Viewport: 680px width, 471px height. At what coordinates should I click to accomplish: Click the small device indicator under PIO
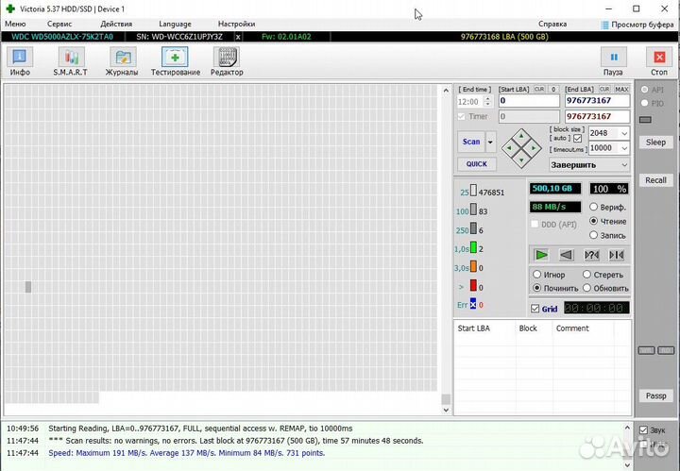click(645, 120)
